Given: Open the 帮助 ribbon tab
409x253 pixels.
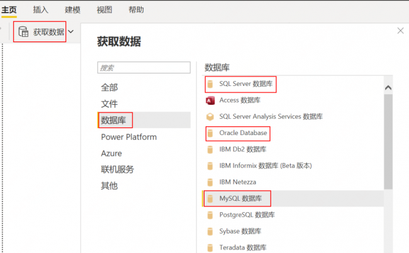Looking at the screenshot, I should pyautogui.click(x=136, y=9).
